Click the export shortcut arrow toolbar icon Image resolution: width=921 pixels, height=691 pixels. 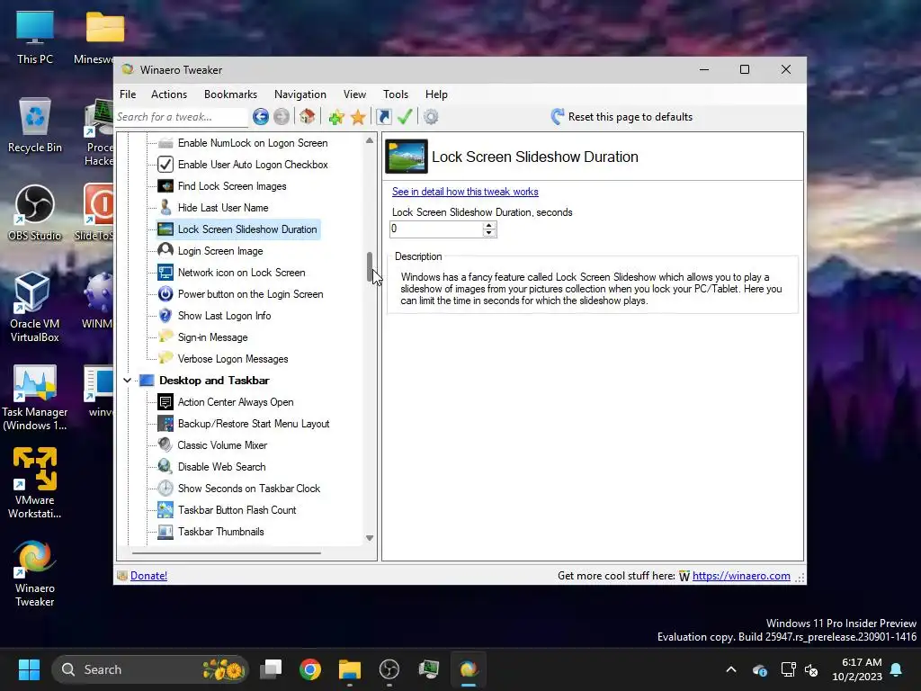(x=383, y=117)
